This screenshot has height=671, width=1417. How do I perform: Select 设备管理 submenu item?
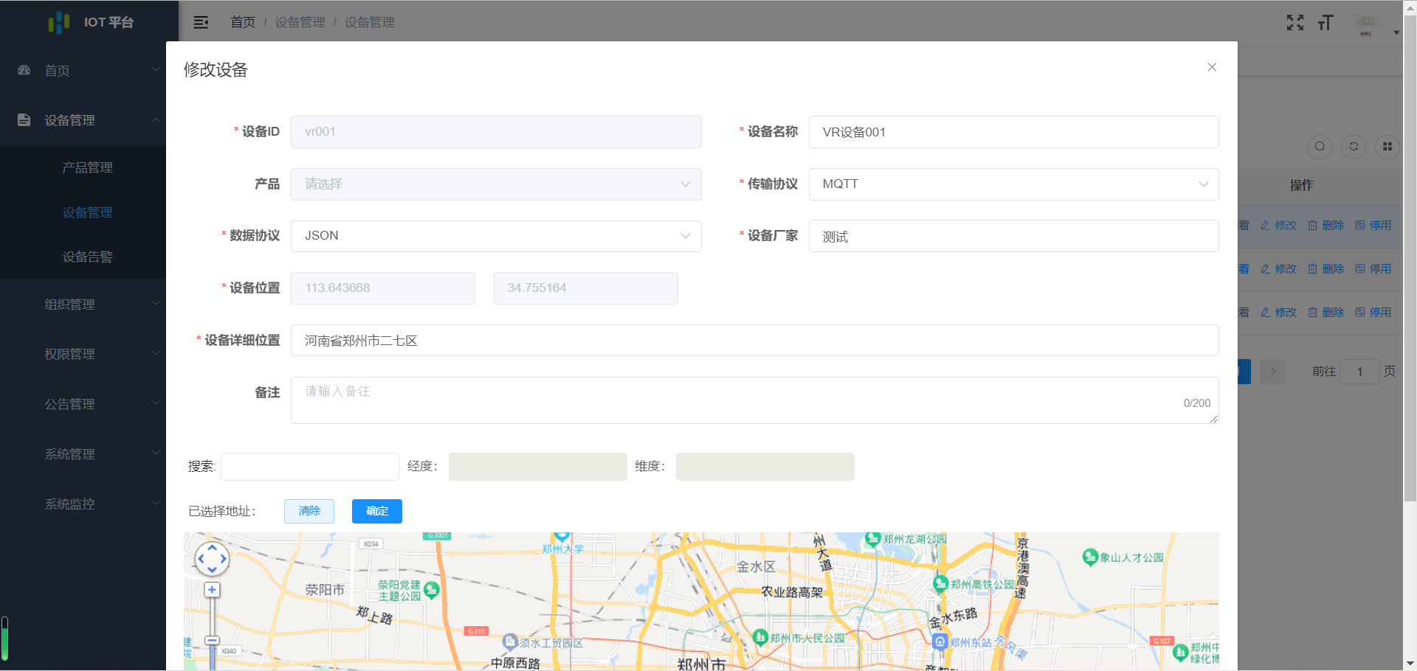pos(88,212)
